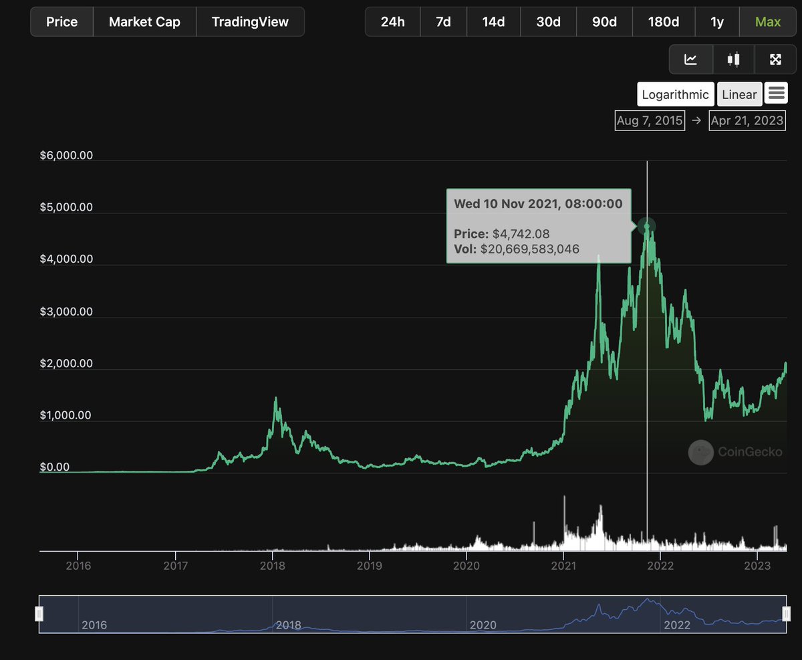Open the Aug 7, 2015 start date picker
802x660 pixels.
pyautogui.click(x=650, y=120)
